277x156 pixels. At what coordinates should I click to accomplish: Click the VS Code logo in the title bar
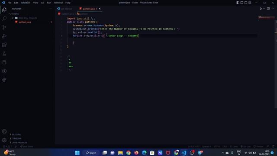coord(3,3)
